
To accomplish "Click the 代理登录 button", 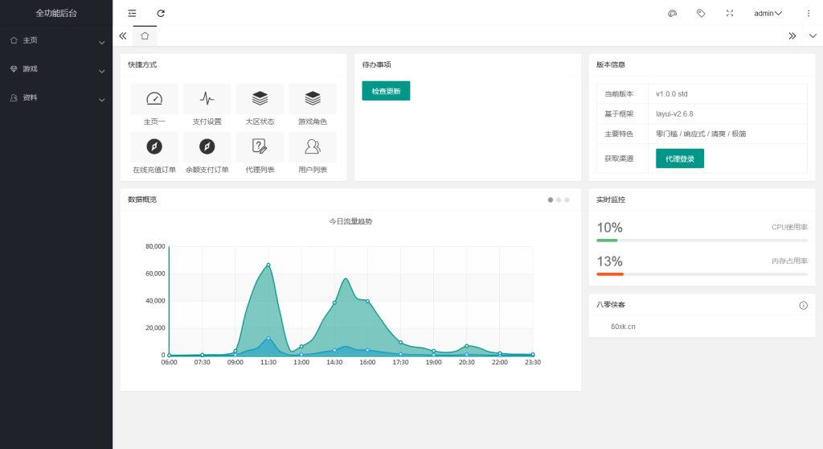I will [679, 159].
